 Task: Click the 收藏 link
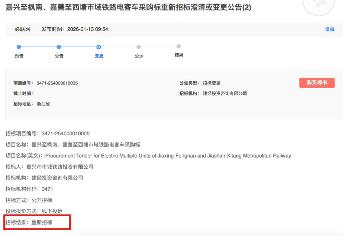click(x=329, y=29)
